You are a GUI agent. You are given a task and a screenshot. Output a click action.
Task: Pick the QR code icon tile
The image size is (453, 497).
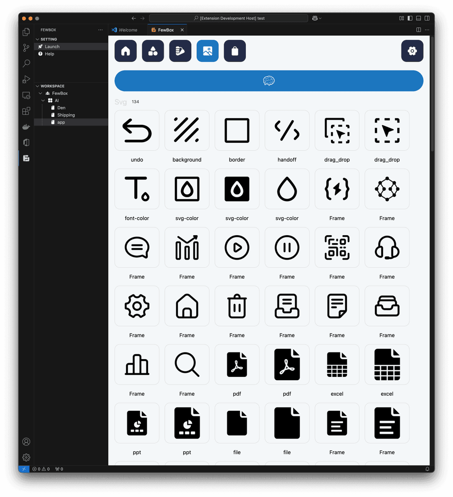point(337,247)
